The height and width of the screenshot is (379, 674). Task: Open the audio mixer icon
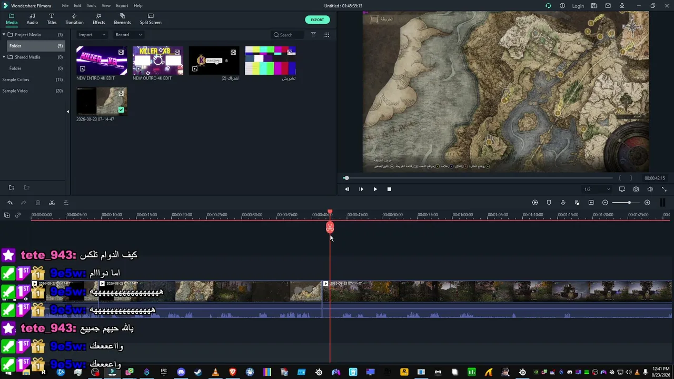coord(577,203)
